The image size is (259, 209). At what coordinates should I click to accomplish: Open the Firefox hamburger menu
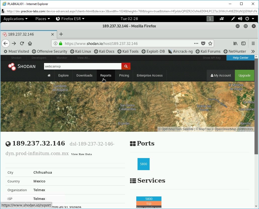click(253, 43)
